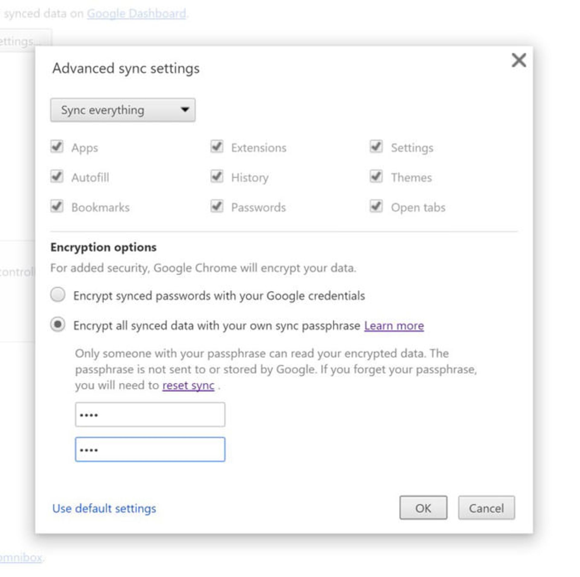Open the Sync everything dropdown

click(x=123, y=110)
